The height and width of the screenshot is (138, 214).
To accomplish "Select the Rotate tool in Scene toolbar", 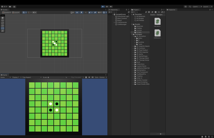I will [3, 23].
